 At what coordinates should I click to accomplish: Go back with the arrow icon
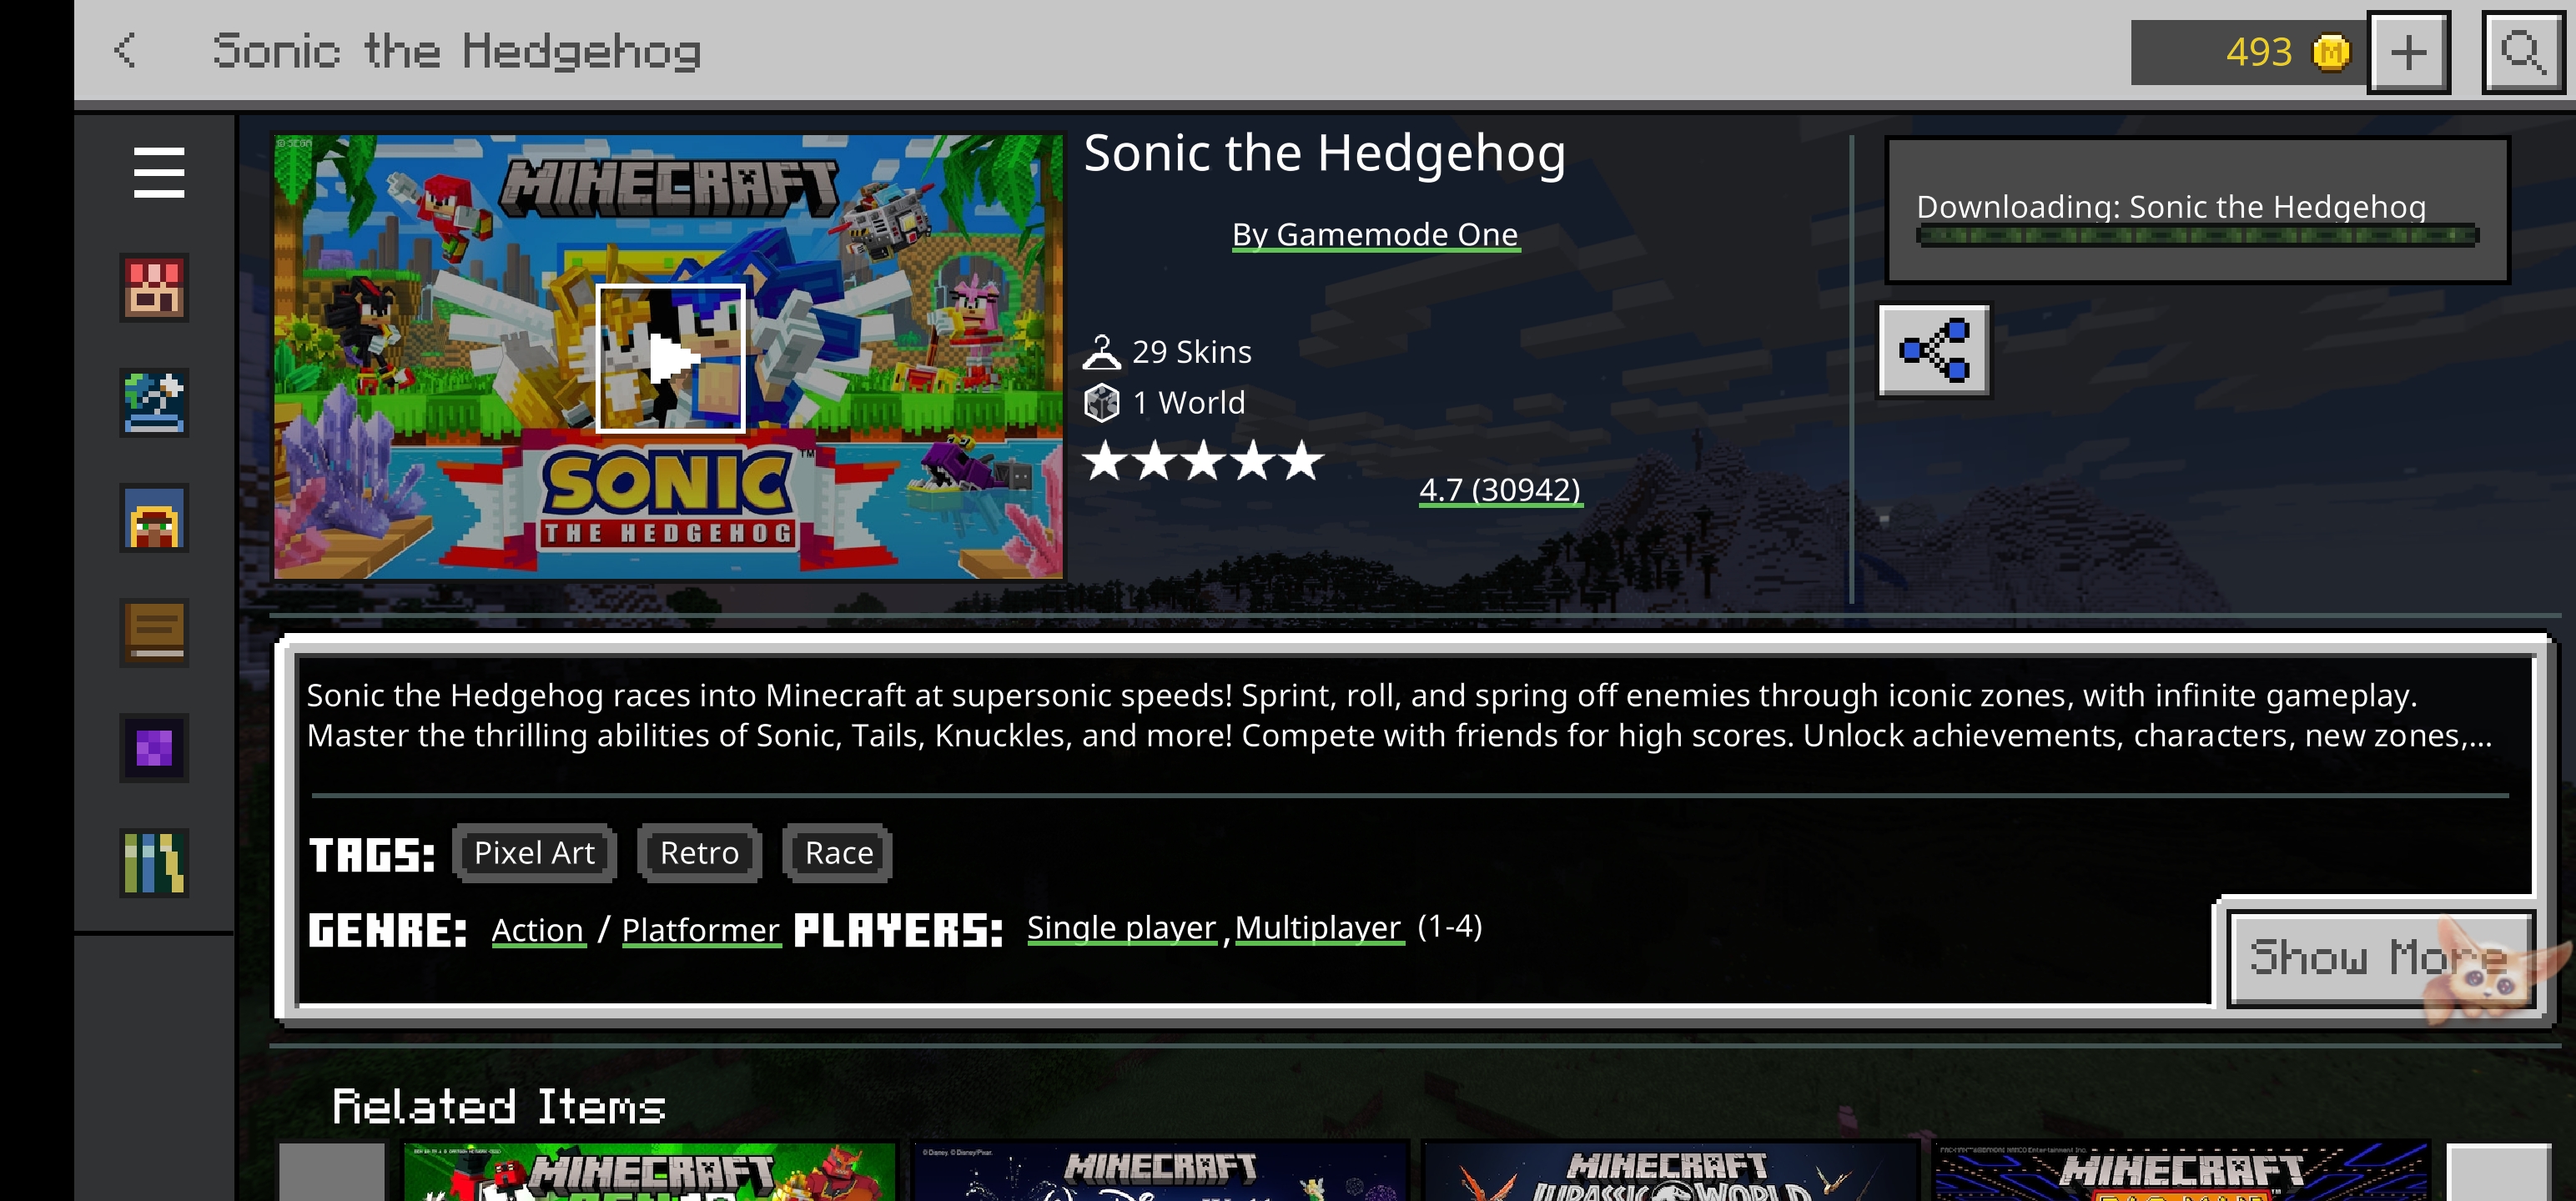(x=126, y=50)
